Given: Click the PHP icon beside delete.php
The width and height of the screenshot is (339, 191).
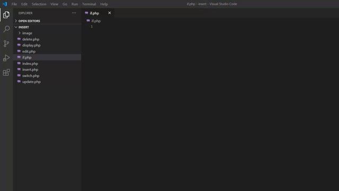Looking at the screenshot, I should click(x=19, y=39).
